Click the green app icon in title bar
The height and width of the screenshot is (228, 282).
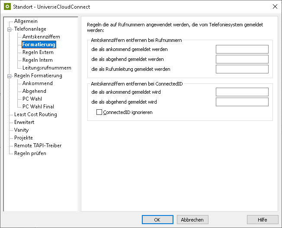7,6
